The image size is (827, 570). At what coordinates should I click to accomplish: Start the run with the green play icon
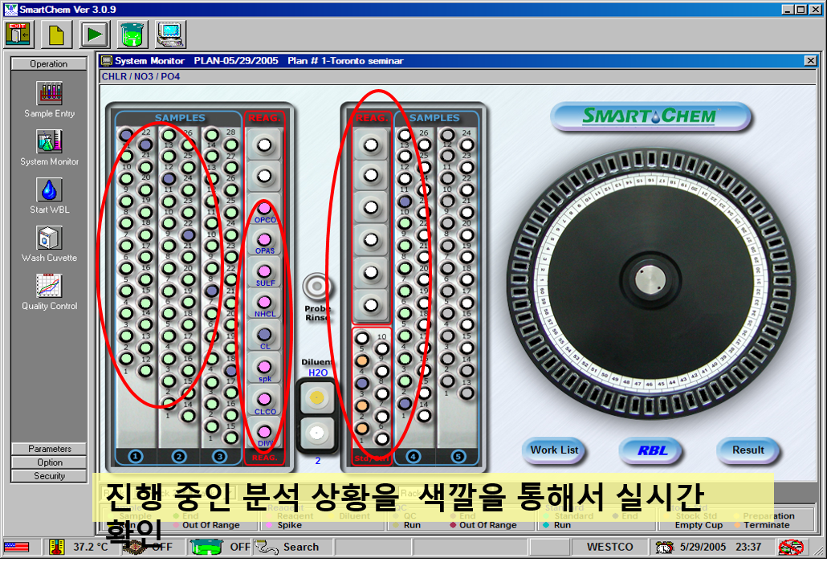point(95,35)
